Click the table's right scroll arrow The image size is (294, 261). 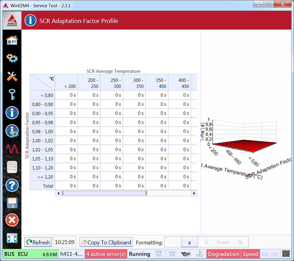point(194,193)
